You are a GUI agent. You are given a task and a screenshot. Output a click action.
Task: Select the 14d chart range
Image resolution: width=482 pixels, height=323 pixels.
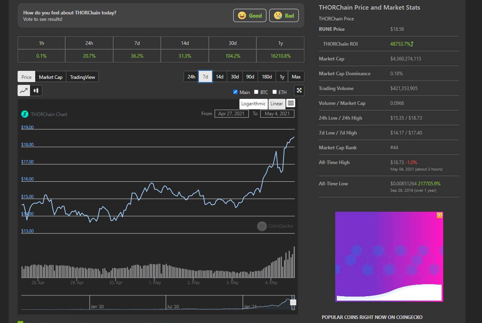(220, 76)
